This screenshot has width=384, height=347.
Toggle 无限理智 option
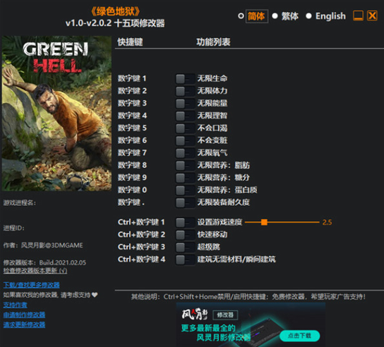point(185,116)
